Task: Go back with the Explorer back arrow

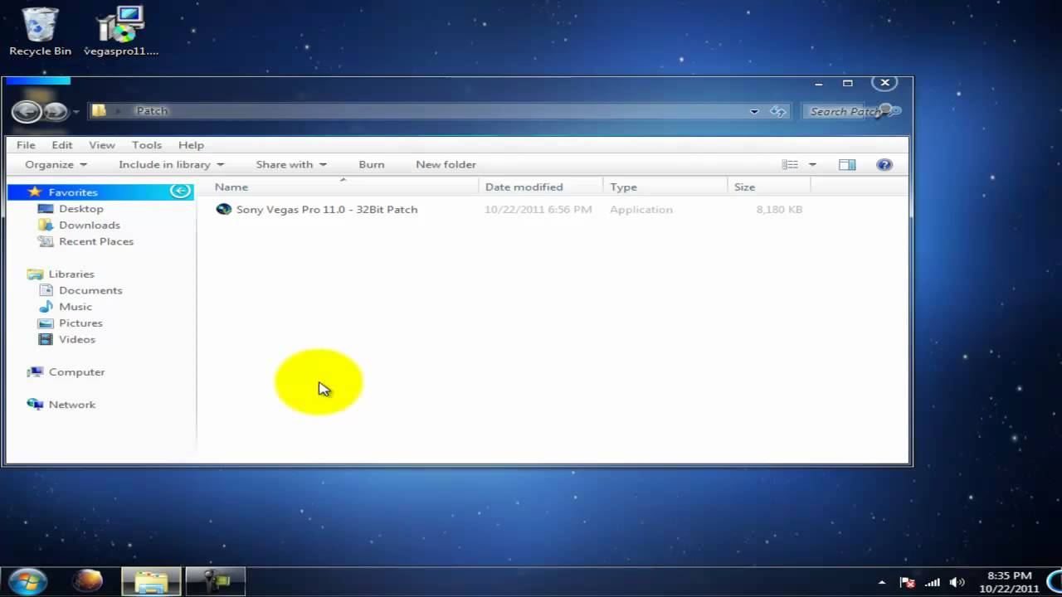Action: [x=27, y=111]
